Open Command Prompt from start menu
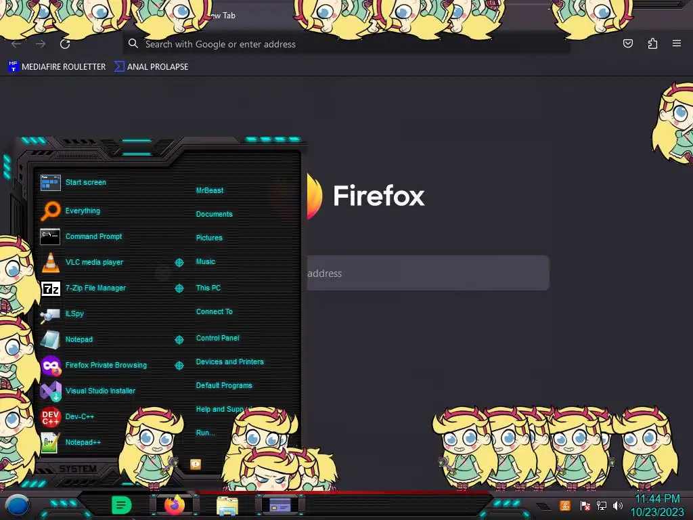Viewport: 693px width, 520px height. tap(81, 236)
